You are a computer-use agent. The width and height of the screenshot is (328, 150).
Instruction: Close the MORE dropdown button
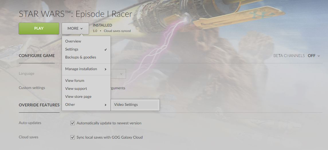click(x=75, y=28)
